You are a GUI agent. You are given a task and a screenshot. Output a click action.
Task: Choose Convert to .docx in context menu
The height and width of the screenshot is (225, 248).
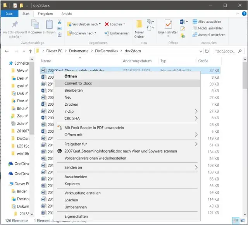pos(78,83)
